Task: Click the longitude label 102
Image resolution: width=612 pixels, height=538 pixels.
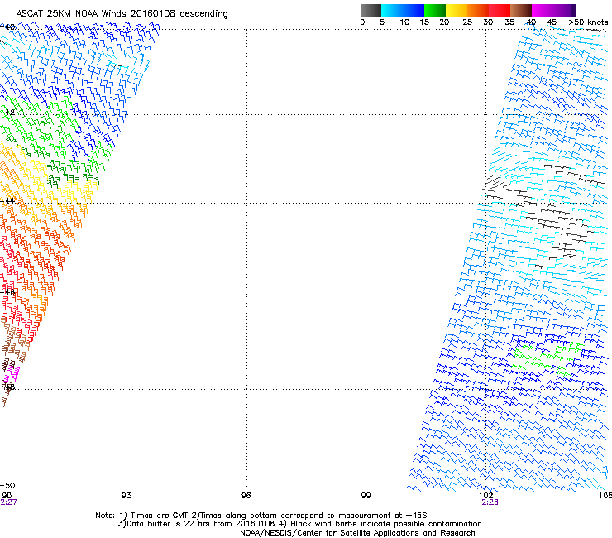Action: pos(486,496)
